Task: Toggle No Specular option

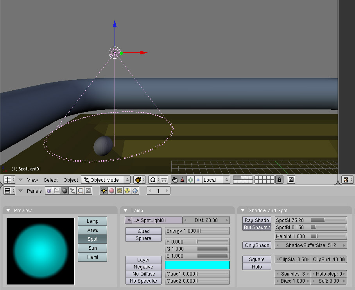Action: tap(143, 281)
